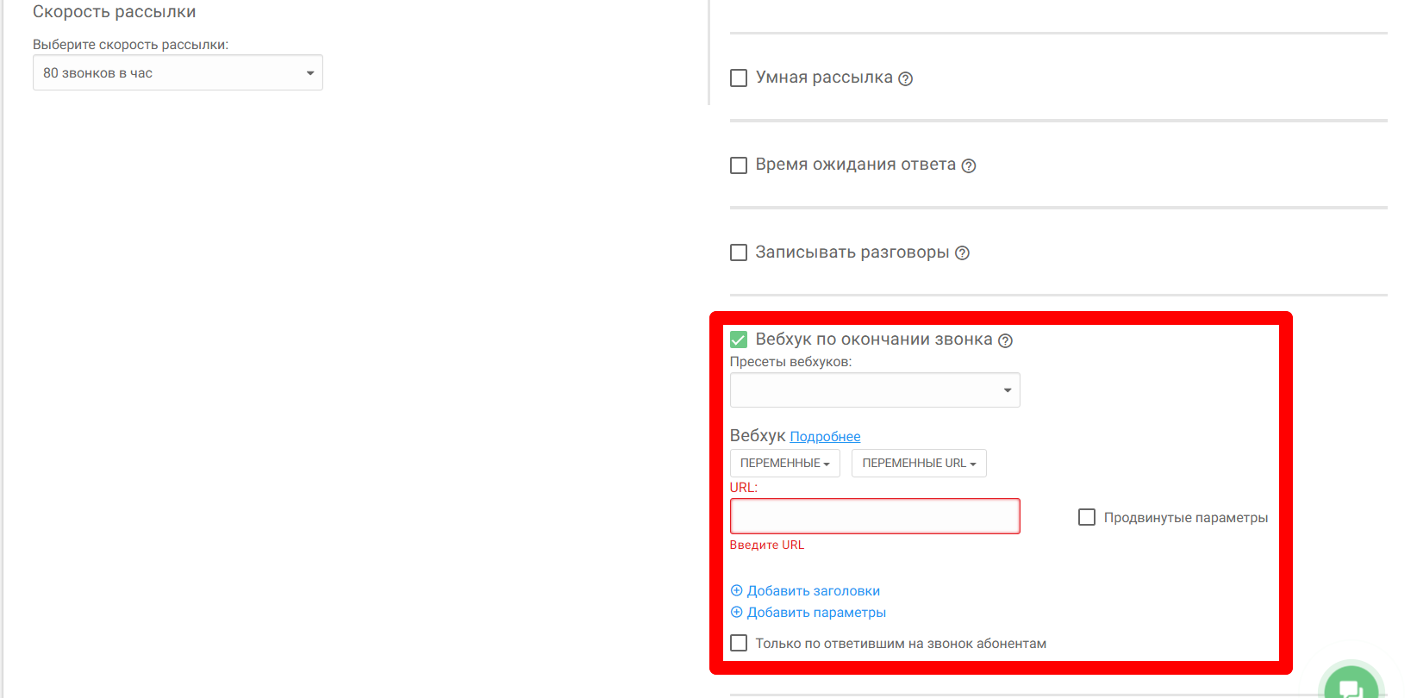Click the Добавить заголовки link
The width and height of the screenshot is (1417, 698).
click(813, 591)
